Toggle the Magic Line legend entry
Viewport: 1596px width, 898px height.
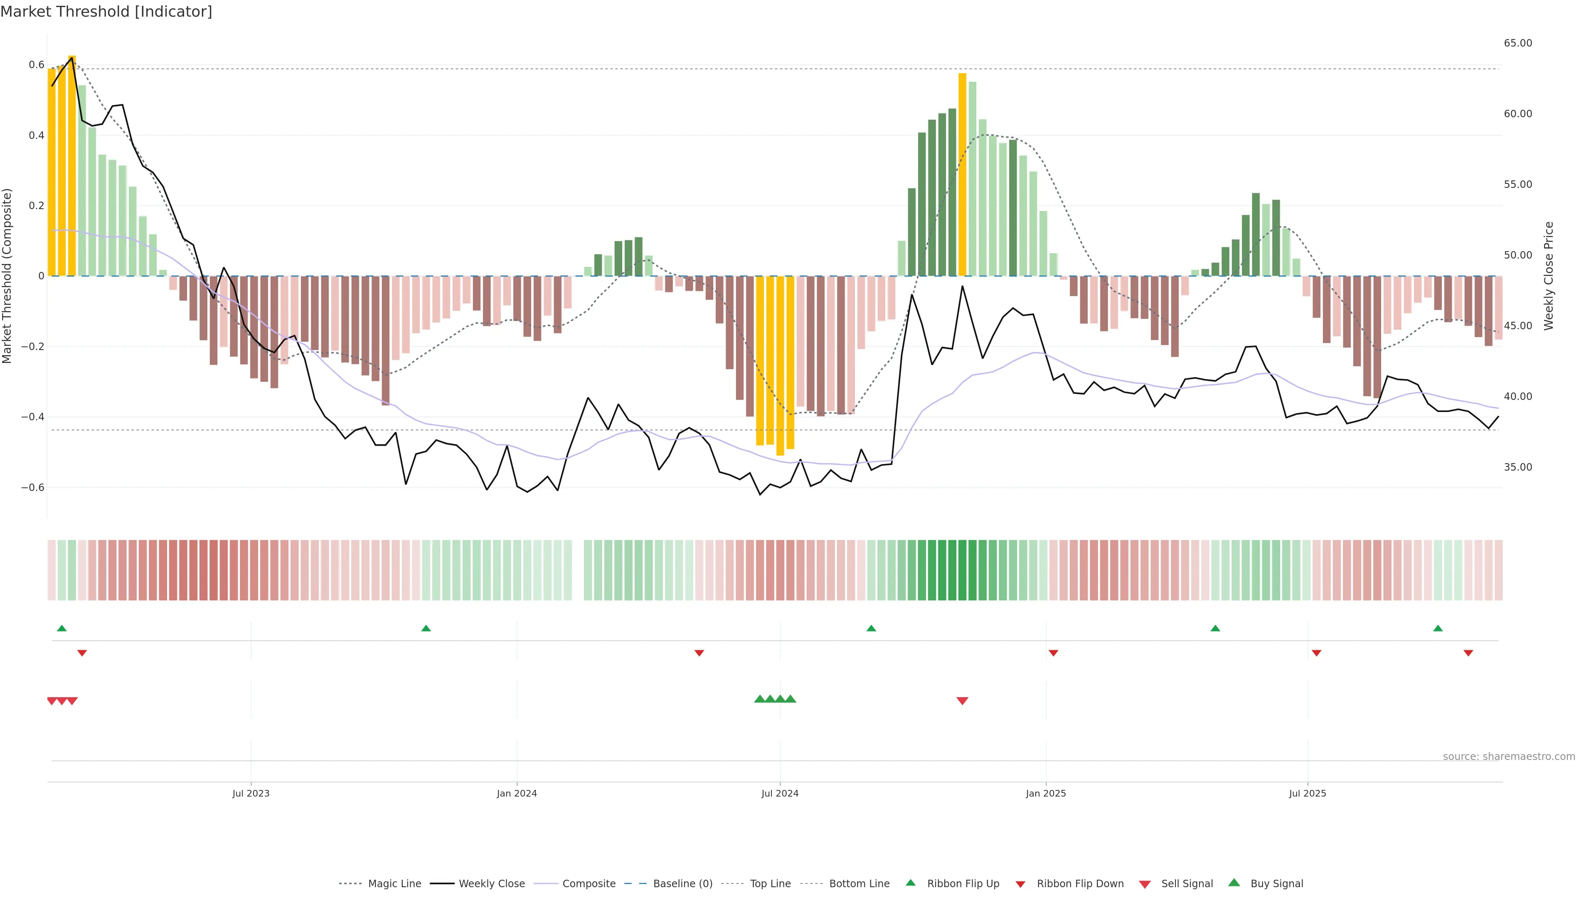[394, 884]
